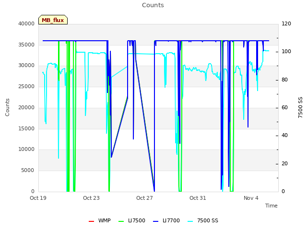Toggle the WMP legend entry
Viewport: 307px width, 230px height.
[100, 220]
